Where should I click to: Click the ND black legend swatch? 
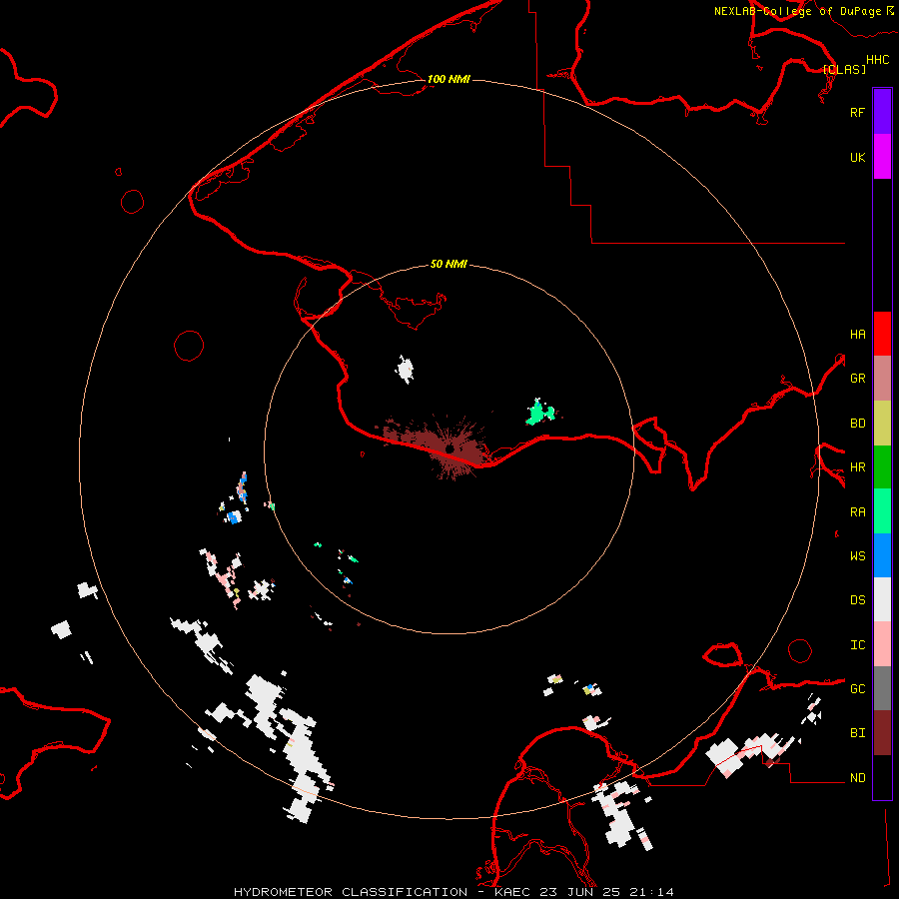click(x=882, y=777)
